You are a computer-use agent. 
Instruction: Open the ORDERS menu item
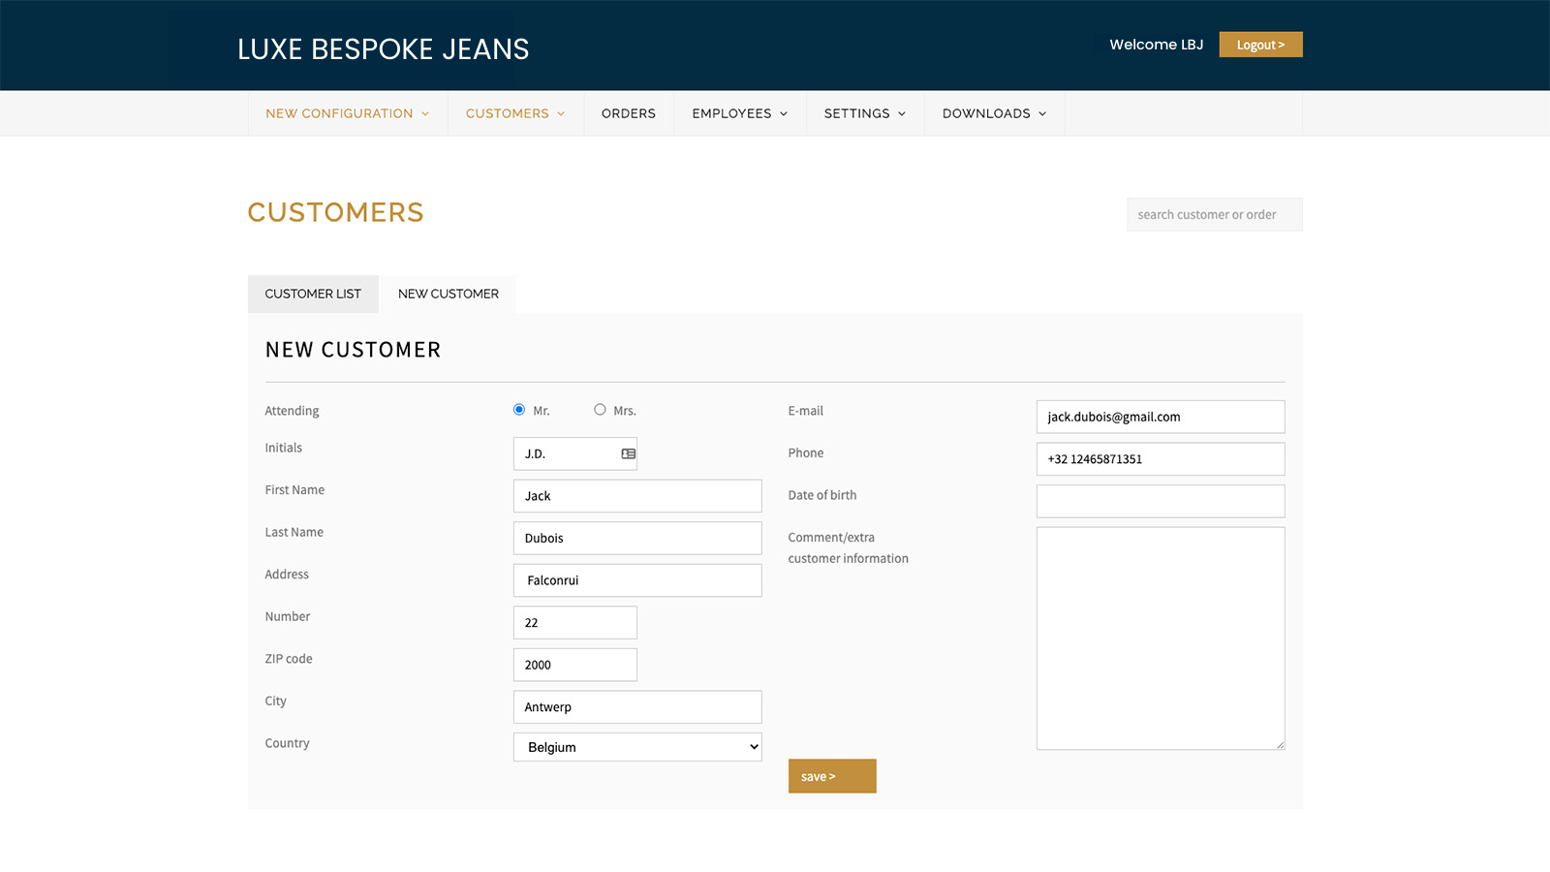pyautogui.click(x=628, y=113)
